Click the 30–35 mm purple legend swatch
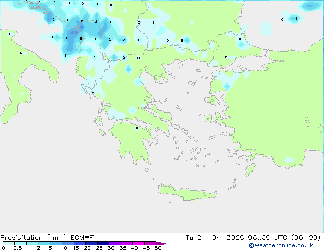The width and height of the screenshot is (324, 250). pyautogui.click(x=115, y=243)
